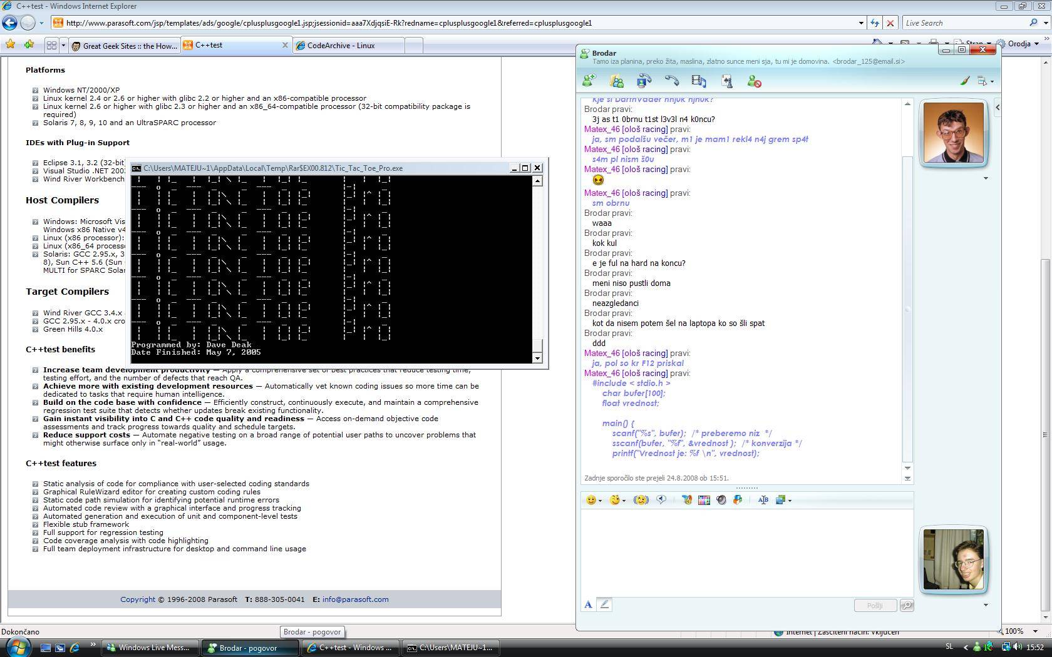
Task: Click the Pošlji send button
Action: pos(875,605)
